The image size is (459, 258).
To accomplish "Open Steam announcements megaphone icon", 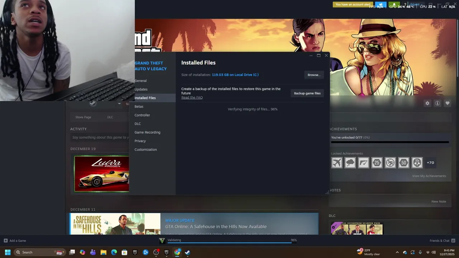I will pyautogui.click(x=381, y=5).
